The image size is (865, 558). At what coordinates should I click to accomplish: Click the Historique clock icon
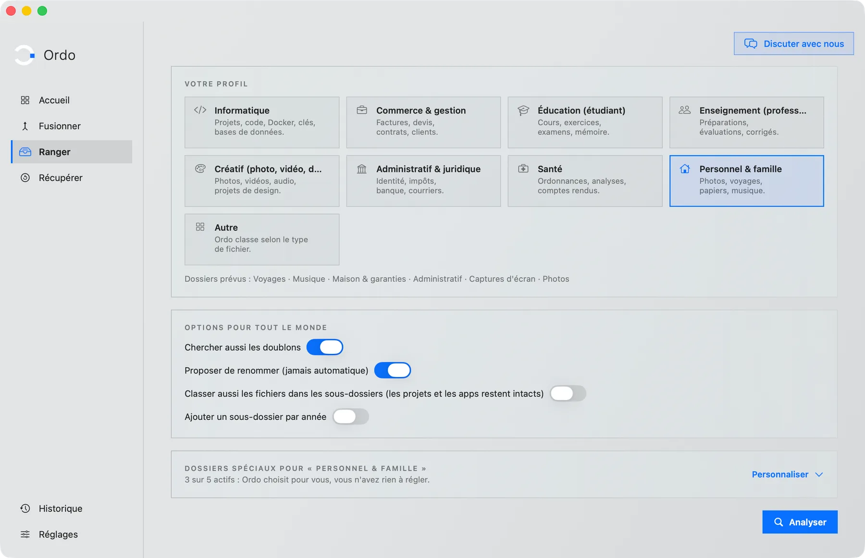[x=25, y=509]
